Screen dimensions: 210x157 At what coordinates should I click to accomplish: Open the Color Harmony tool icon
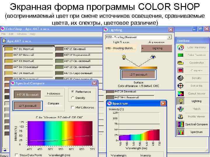point(181,47)
